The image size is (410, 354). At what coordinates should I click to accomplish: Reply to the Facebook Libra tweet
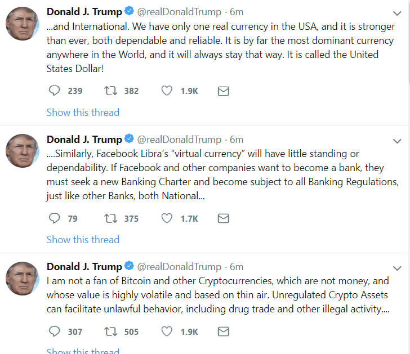55,218
